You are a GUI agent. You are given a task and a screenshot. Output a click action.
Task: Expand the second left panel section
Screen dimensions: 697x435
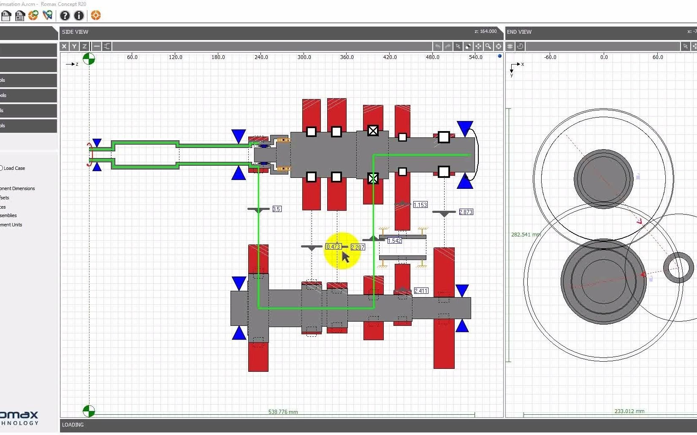coord(28,65)
